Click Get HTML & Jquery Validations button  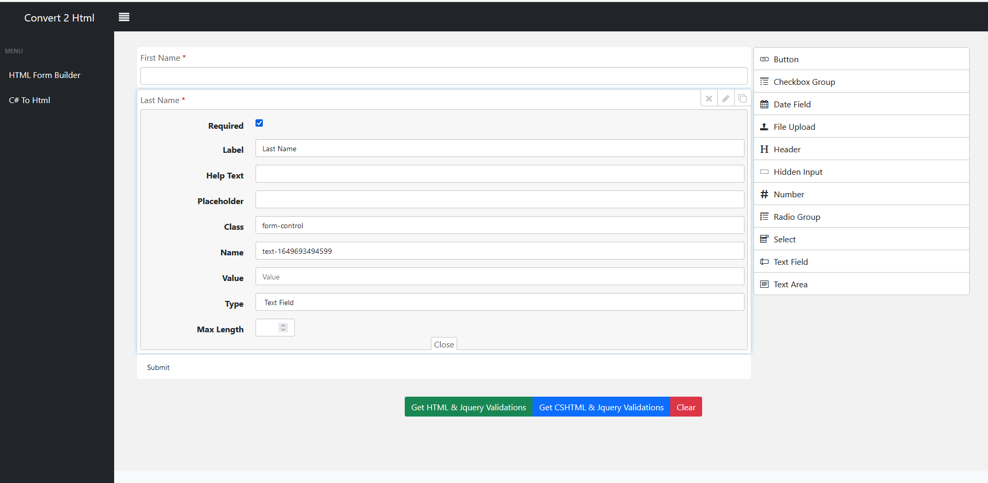469,407
